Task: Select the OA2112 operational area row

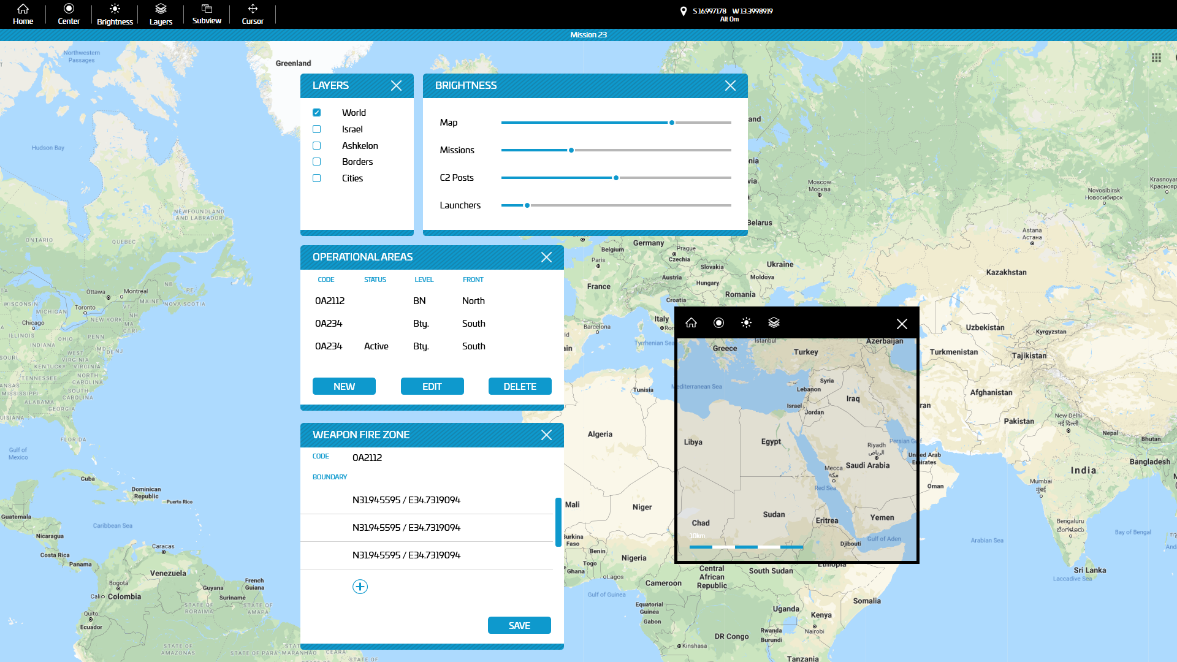Action: pos(432,301)
